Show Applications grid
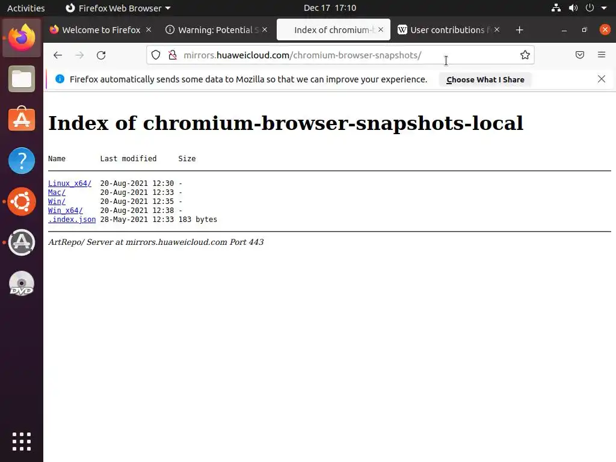 pyautogui.click(x=22, y=441)
